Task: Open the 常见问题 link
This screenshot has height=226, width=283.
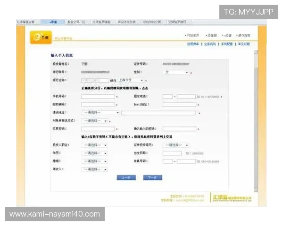Action: [x=244, y=44]
